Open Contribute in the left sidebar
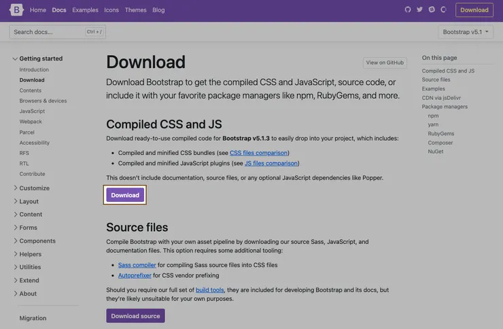503x329 pixels. 32,174
